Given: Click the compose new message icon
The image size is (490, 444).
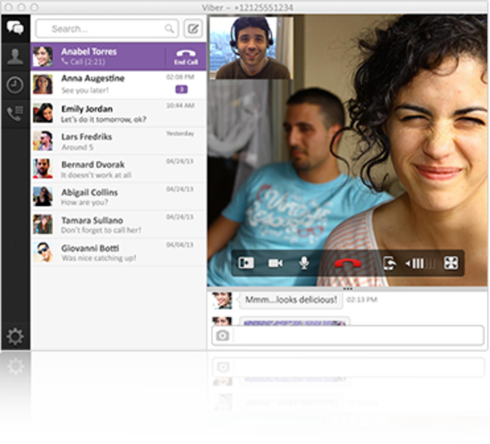Looking at the screenshot, I should click(193, 29).
